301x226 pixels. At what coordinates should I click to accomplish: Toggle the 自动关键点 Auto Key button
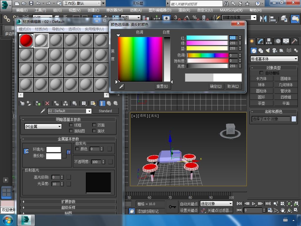189,204
